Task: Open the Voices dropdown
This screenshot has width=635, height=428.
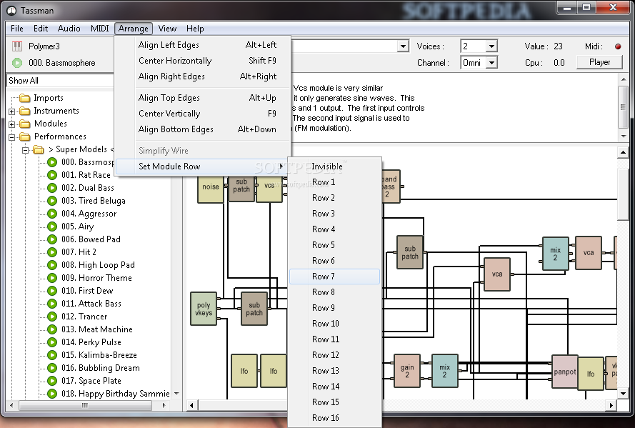Action: coord(491,46)
